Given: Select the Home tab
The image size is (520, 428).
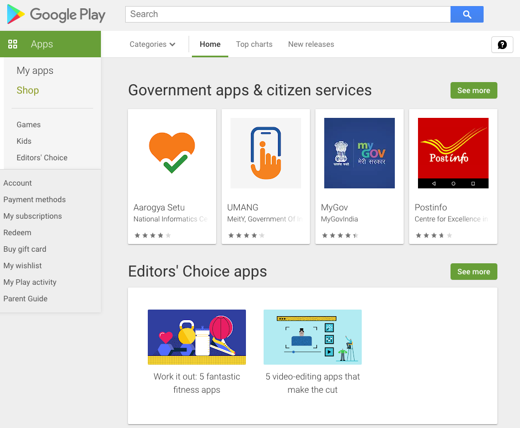Looking at the screenshot, I should click(x=210, y=45).
